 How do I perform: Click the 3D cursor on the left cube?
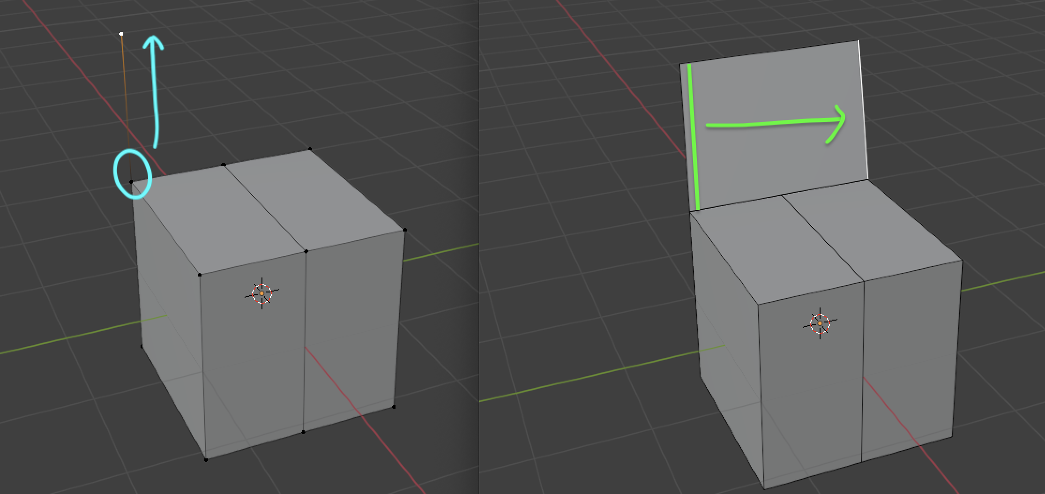click(261, 293)
